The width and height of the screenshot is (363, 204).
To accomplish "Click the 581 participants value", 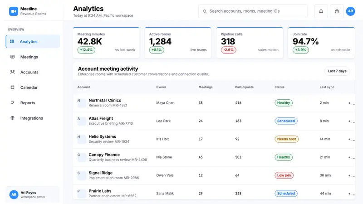I will click(238, 157).
